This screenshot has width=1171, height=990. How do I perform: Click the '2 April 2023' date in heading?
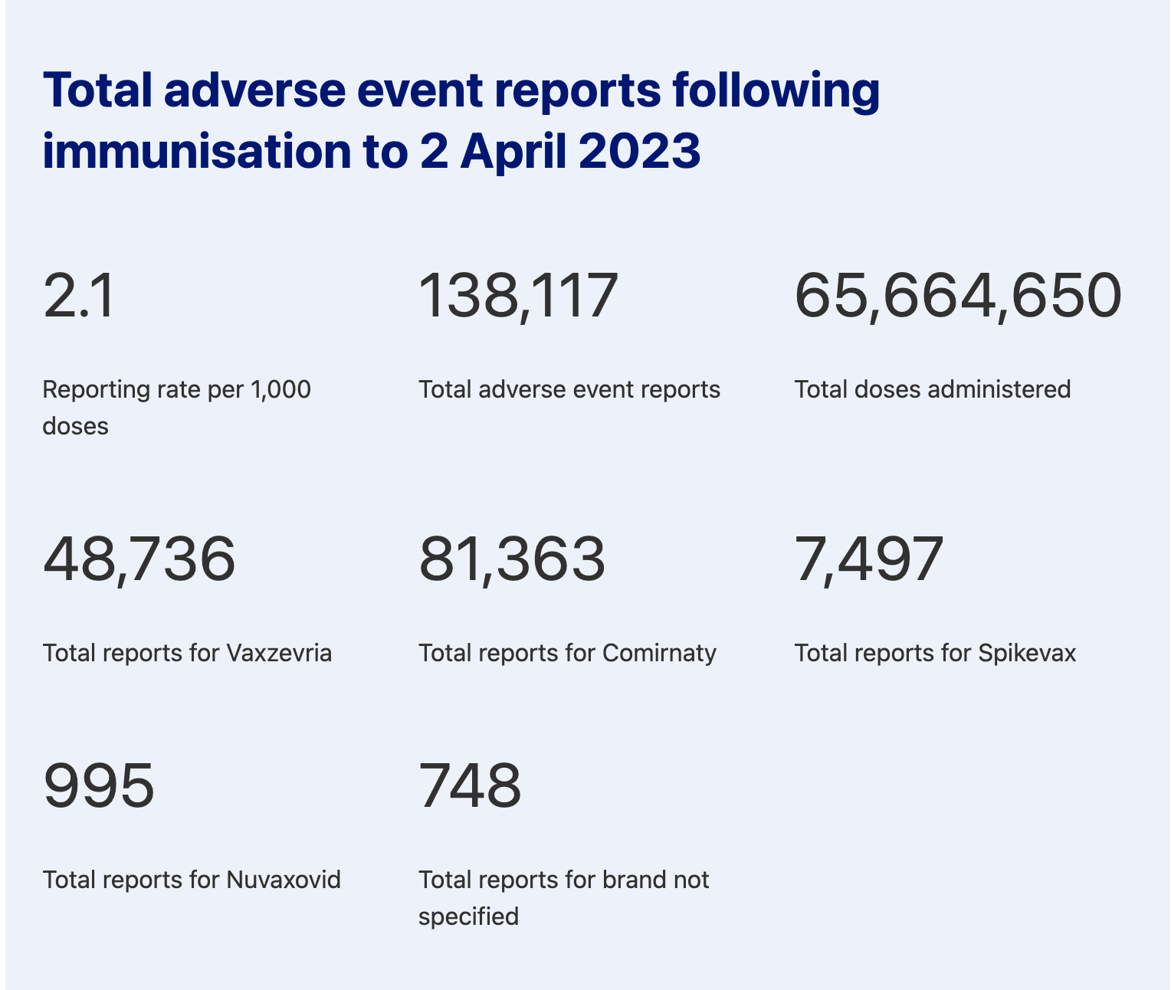(559, 151)
